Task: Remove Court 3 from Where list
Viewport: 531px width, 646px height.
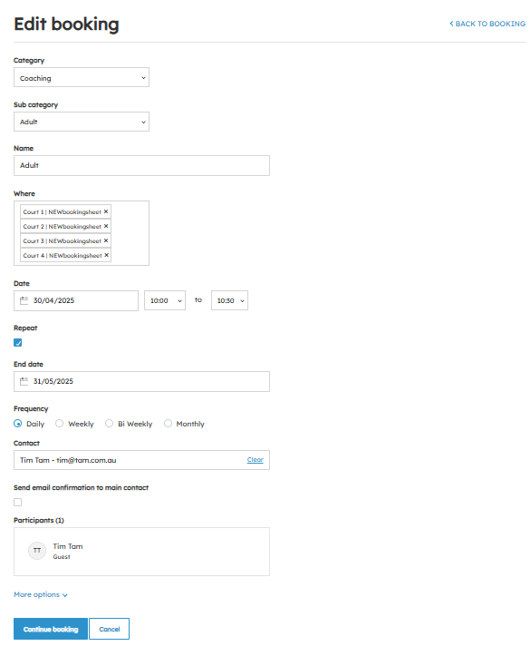Action: (106, 240)
